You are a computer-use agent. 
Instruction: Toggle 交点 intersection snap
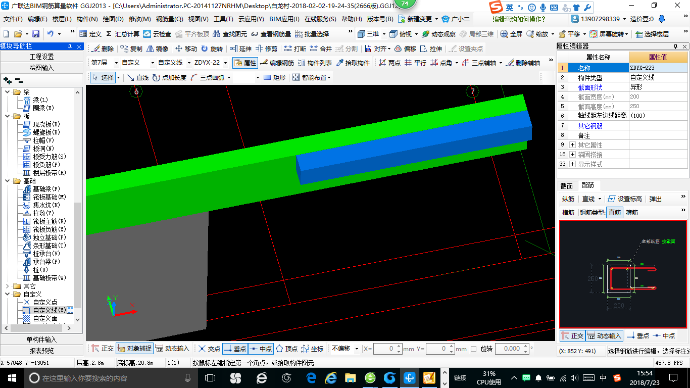pyautogui.click(x=209, y=349)
